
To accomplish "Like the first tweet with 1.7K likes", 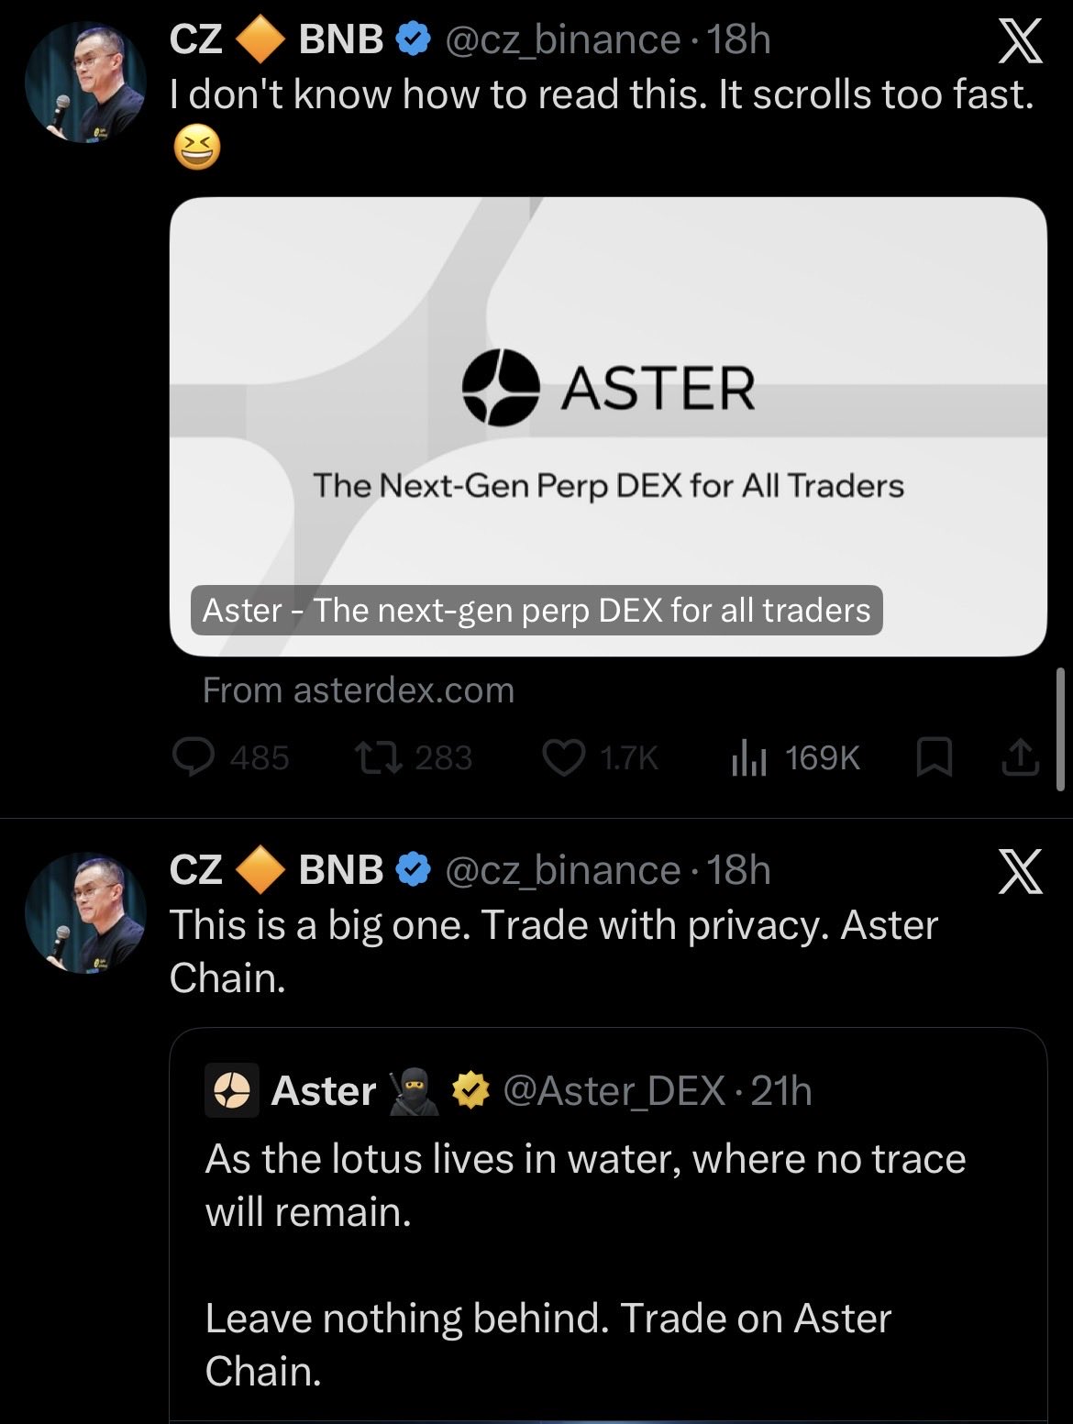I will (563, 757).
